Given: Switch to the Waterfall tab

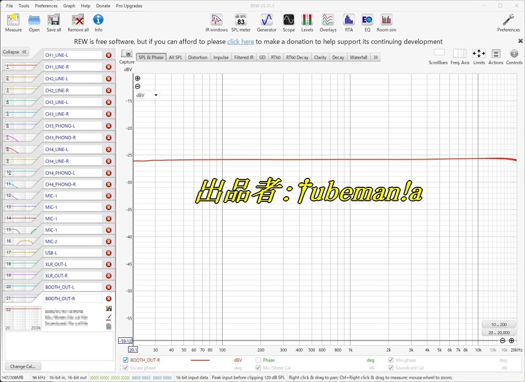Looking at the screenshot, I should 359,57.
